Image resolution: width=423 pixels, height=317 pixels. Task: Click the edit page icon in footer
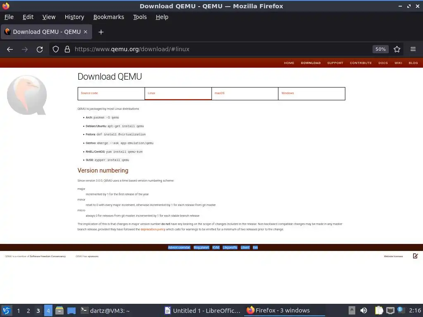416,256
